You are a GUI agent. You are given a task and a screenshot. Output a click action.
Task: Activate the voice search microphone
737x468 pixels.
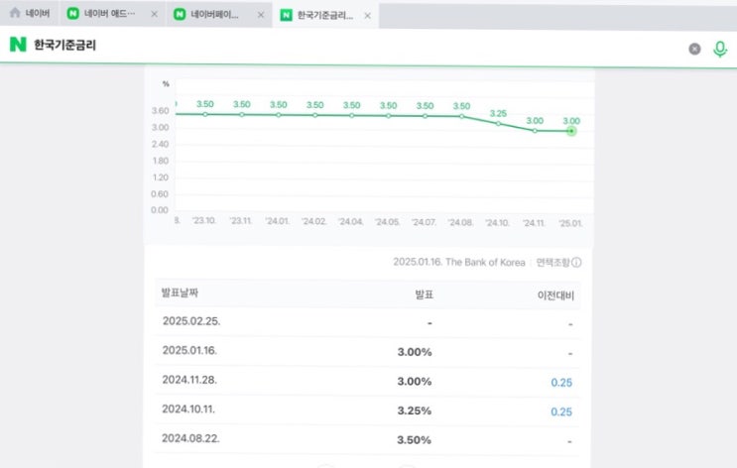pos(719,49)
